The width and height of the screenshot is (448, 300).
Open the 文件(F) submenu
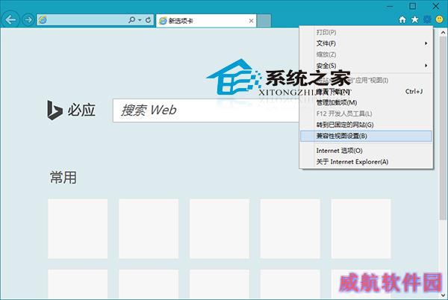click(367, 43)
